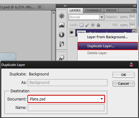Viewport: 139px width, 118px height.
Task: Open the Destination Document dropdown
Action: coord(66,99)
